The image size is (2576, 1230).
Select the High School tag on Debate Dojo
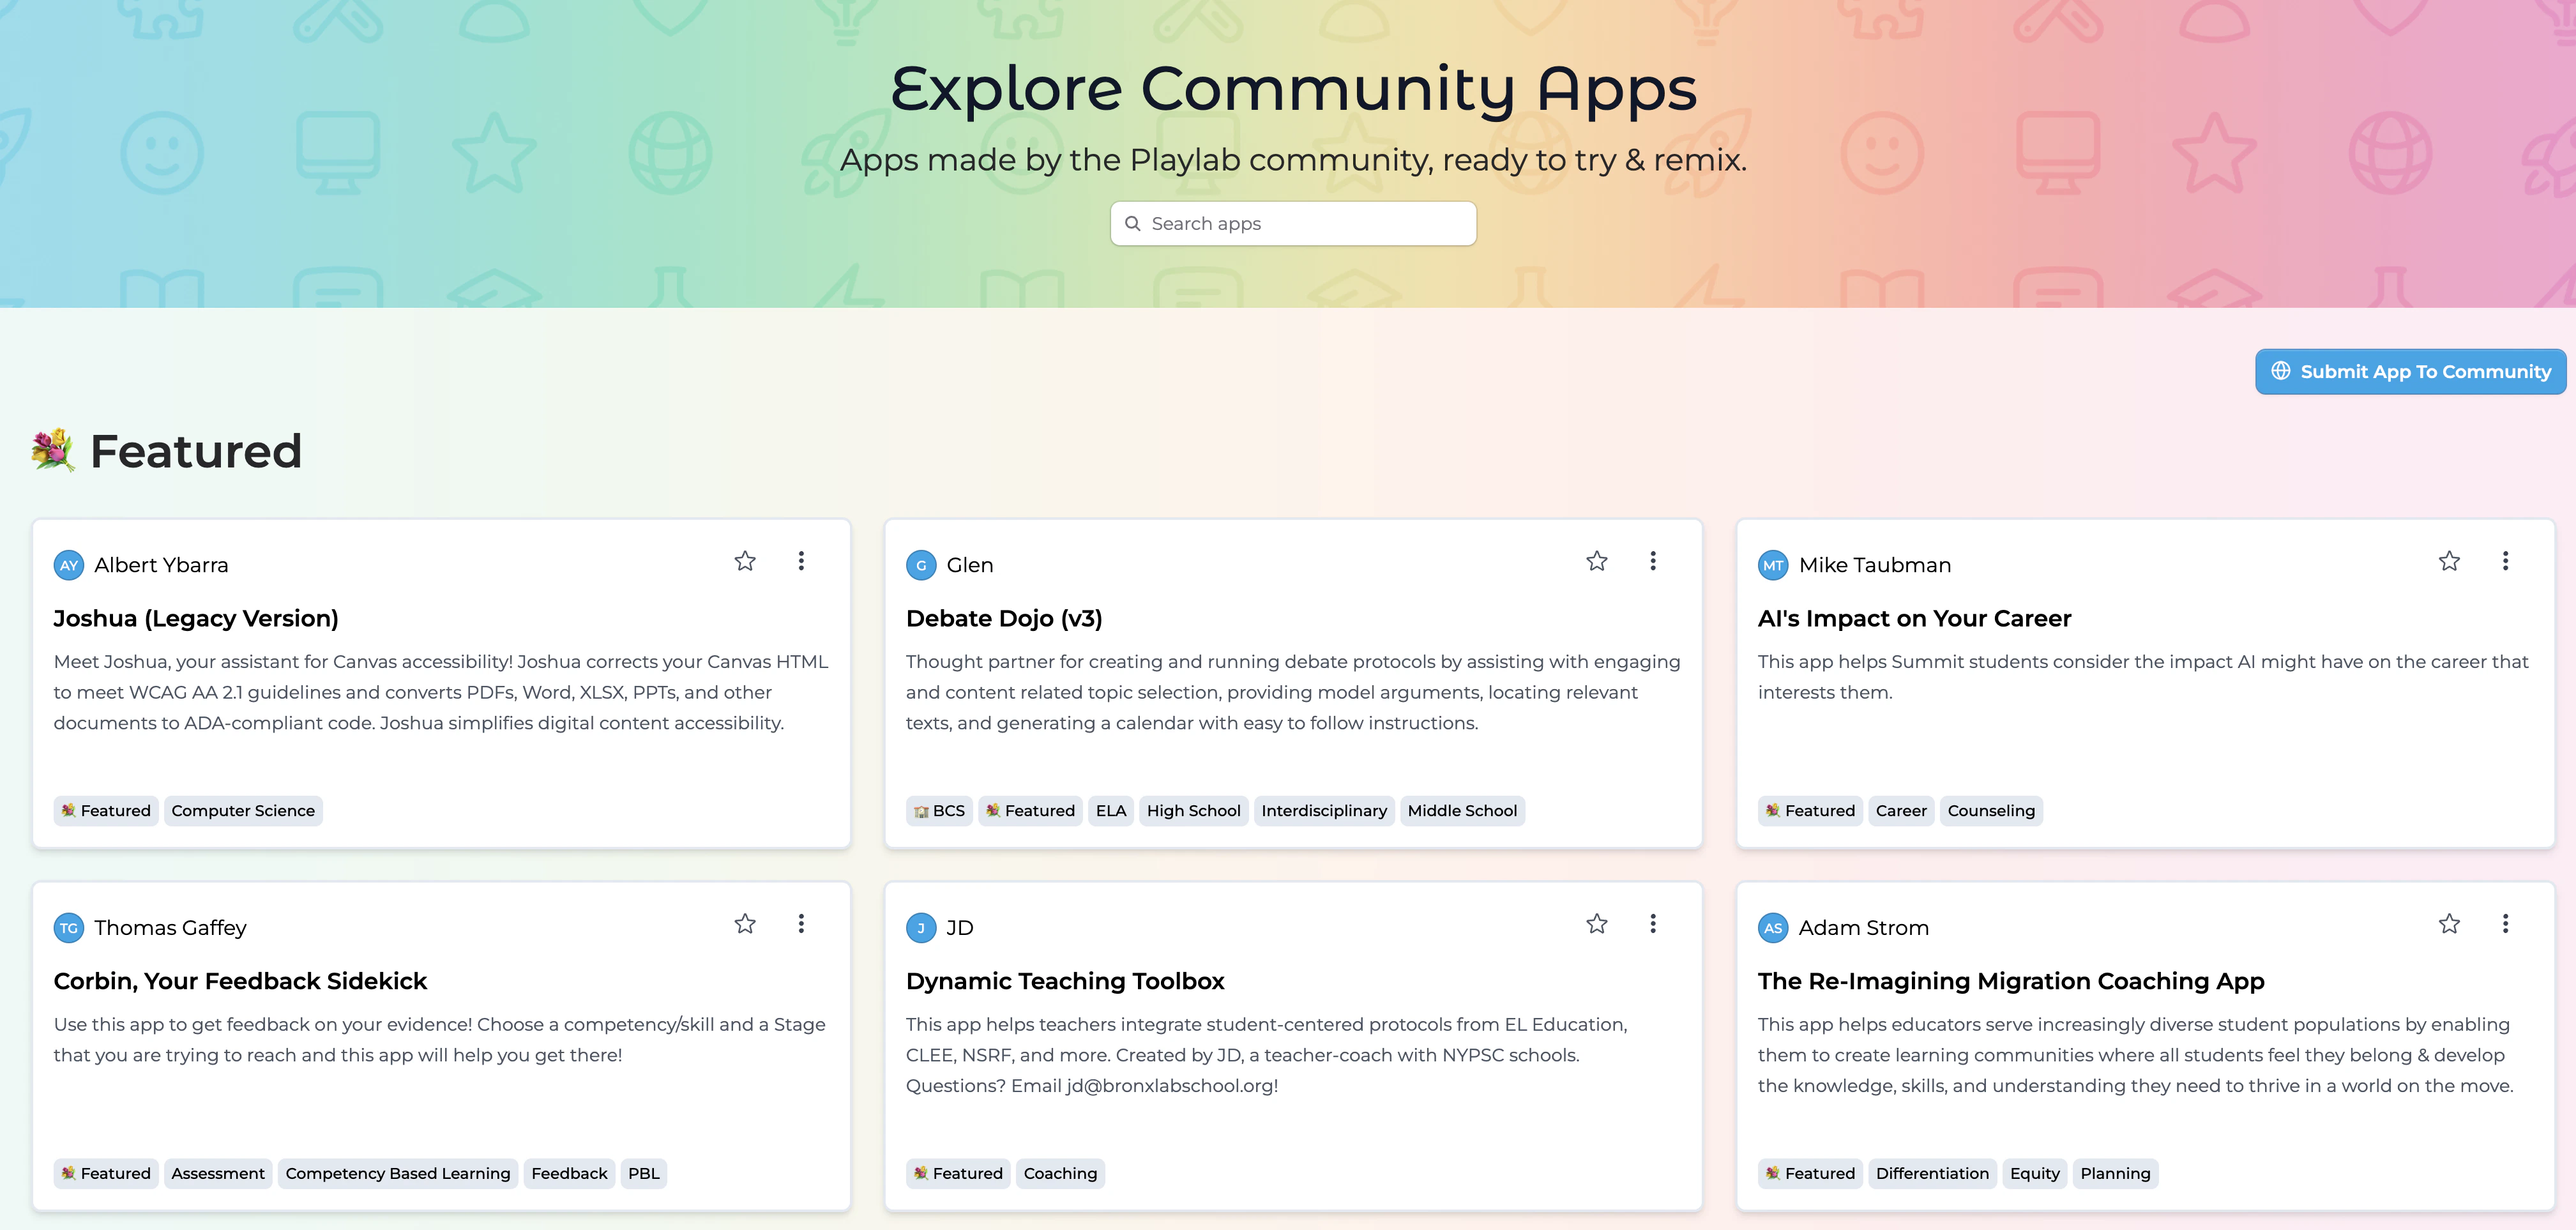(x=1193, y=811)
